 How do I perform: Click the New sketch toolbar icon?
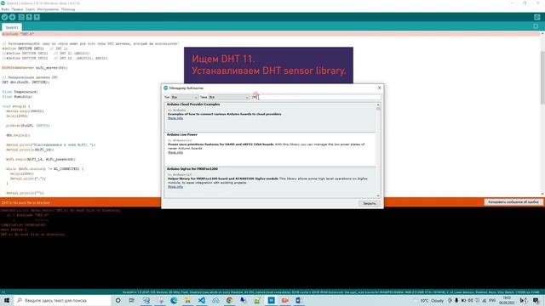point(21,17)
